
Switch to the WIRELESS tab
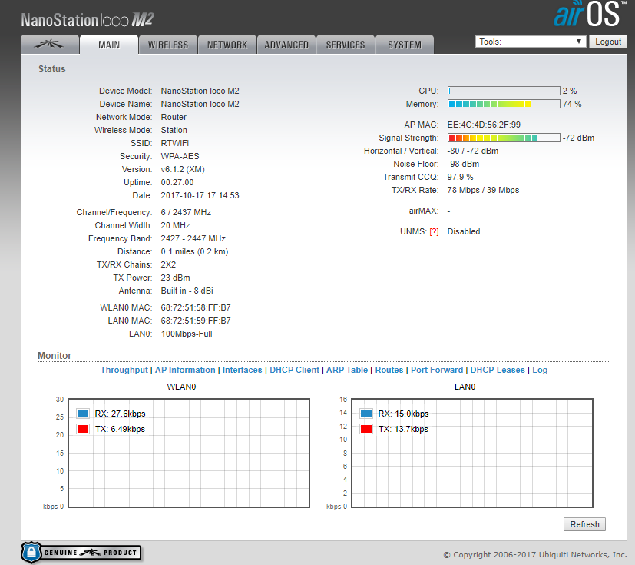168,44
